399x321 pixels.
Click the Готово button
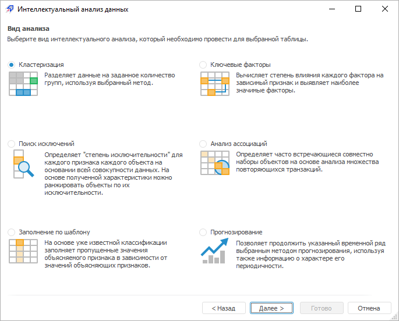pyautogui.click(x=322, y=308)
